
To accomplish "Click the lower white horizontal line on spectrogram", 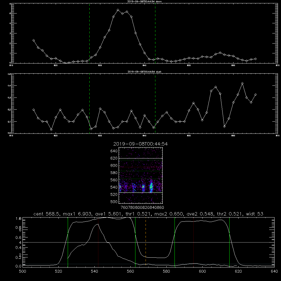I will pos(141,192).
